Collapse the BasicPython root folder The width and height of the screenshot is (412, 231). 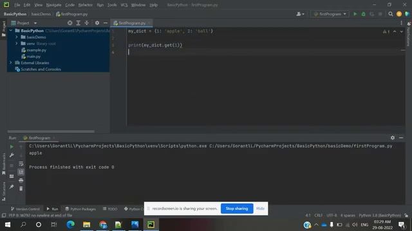coord(11,31)
